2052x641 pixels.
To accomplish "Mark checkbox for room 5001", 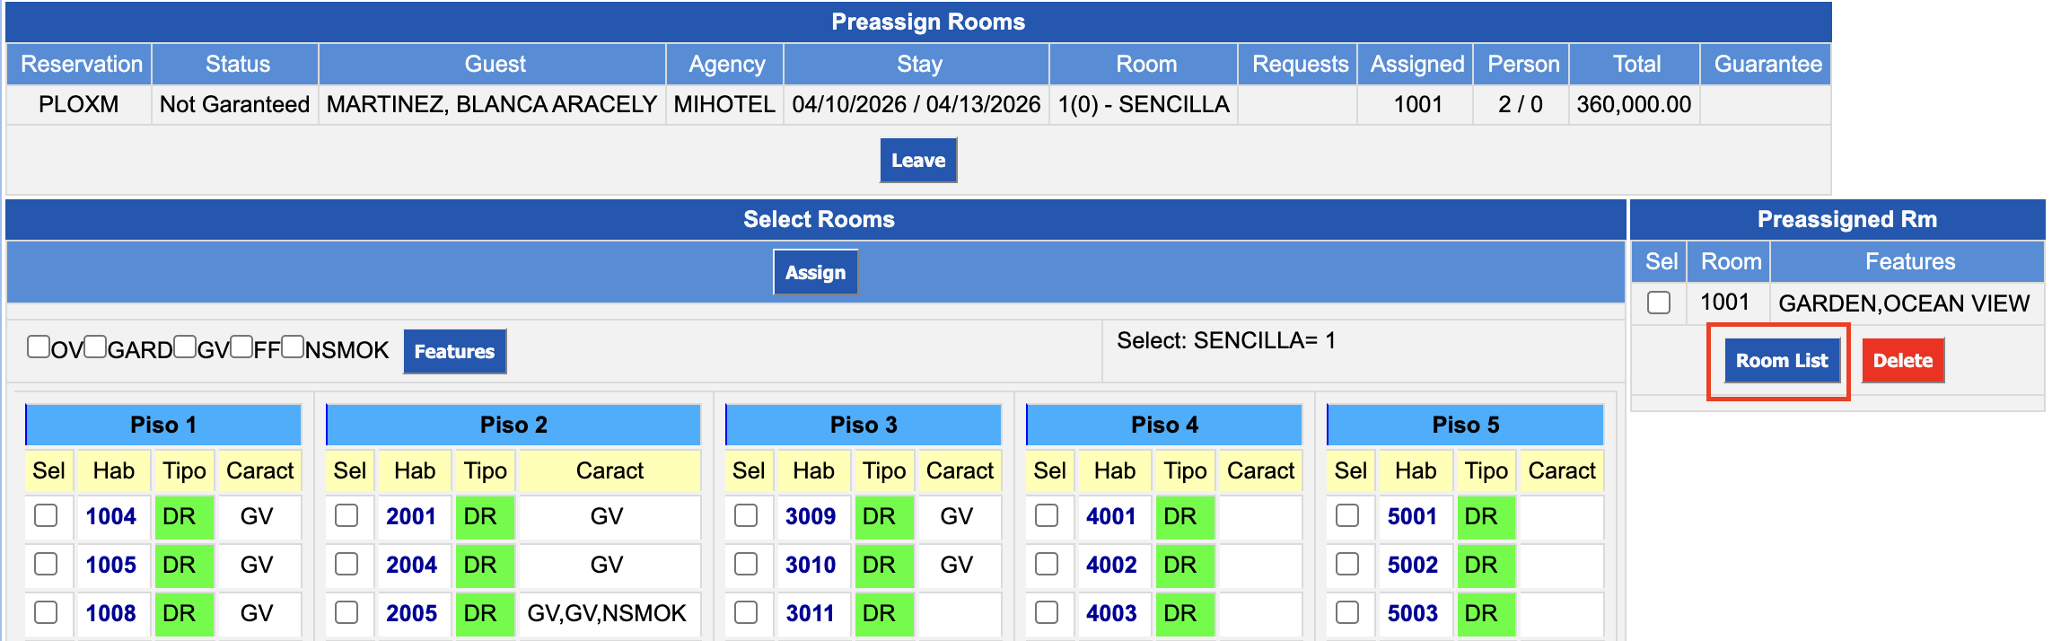I will click(1347, 515).
